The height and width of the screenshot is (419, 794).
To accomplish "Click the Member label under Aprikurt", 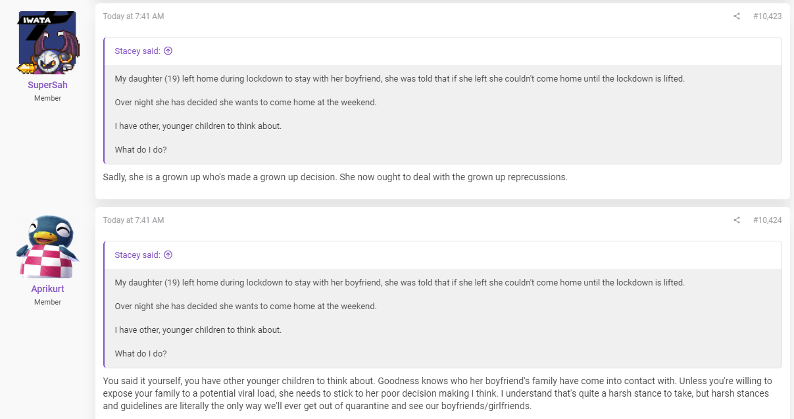I will pyautogui.click(x=47, y=302).
